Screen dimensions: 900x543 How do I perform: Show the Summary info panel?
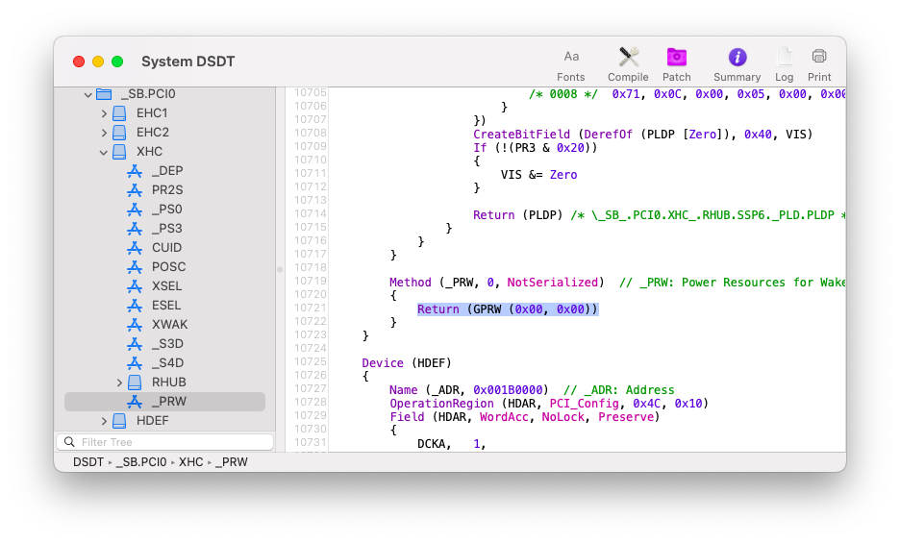point(737,64)
